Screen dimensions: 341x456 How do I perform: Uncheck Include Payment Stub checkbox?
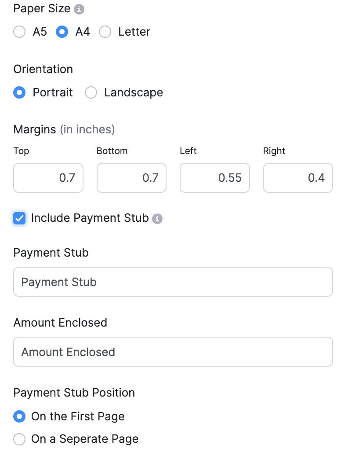[x=19, y=218]
